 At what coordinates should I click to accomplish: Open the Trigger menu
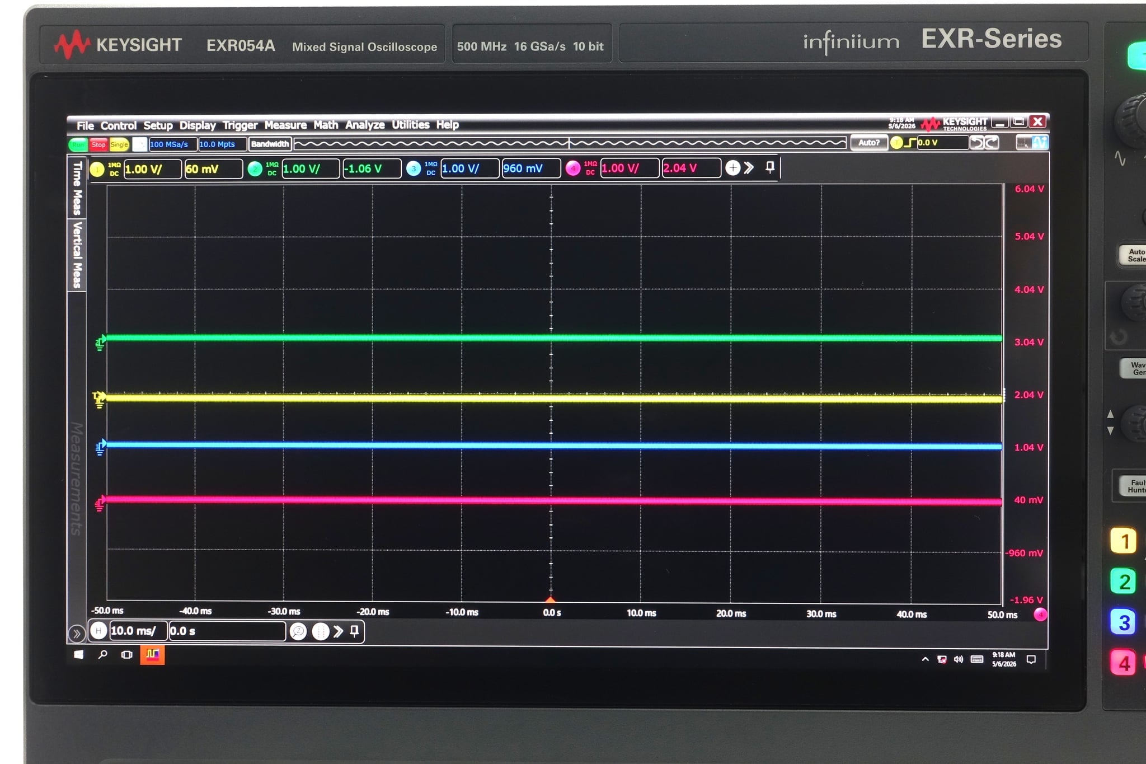[x=240, y=125]
